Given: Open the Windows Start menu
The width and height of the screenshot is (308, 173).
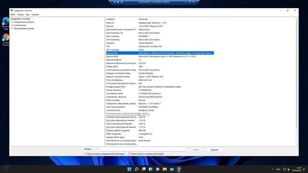Looking at the screenshot, I should (129, 169).
